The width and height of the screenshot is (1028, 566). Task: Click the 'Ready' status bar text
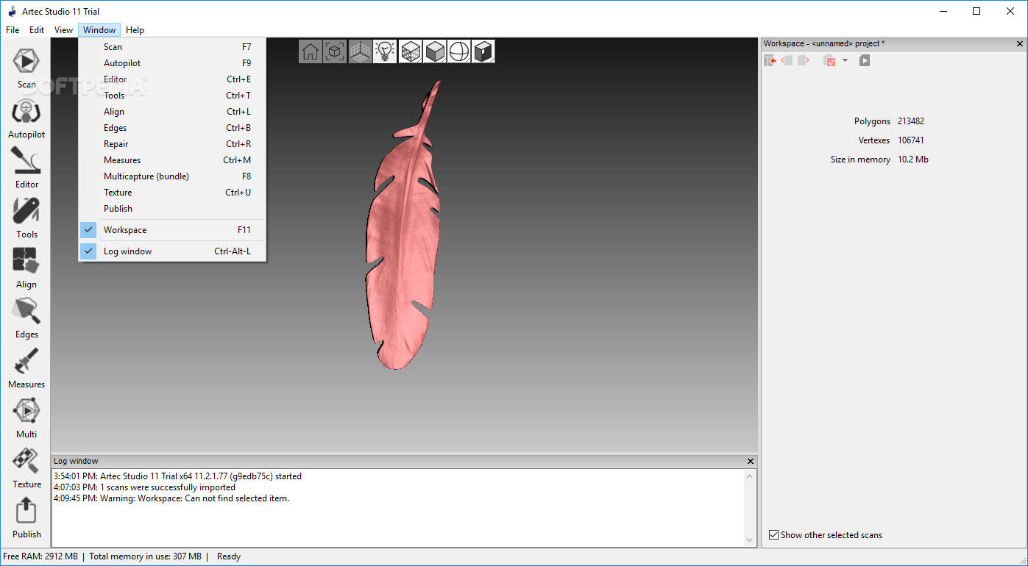tap(229, 556)
